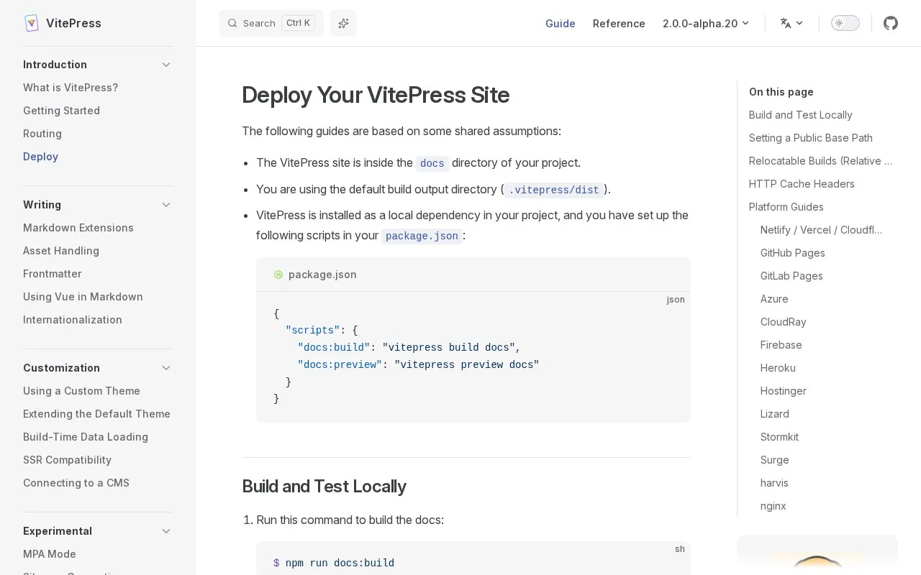Jump to Platform Guides outline link
Viewport: 921px width, 575px height.
click(786, 207)
